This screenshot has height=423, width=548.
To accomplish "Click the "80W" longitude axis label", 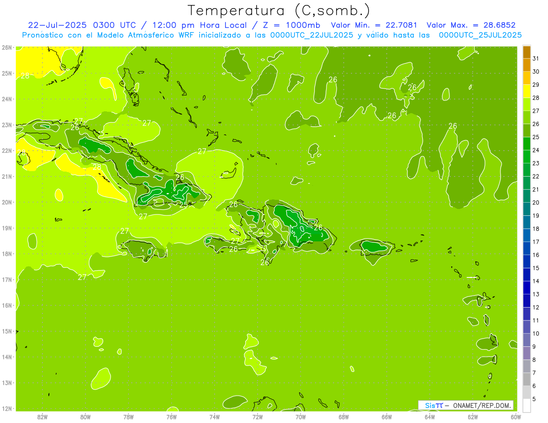I will 85,417.
